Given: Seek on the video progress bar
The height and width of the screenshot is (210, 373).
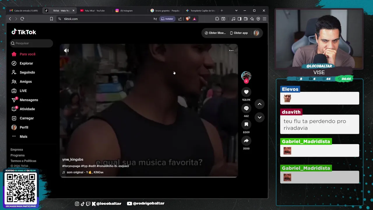Looking at the screenshot, I should click(x=149, y=177).
